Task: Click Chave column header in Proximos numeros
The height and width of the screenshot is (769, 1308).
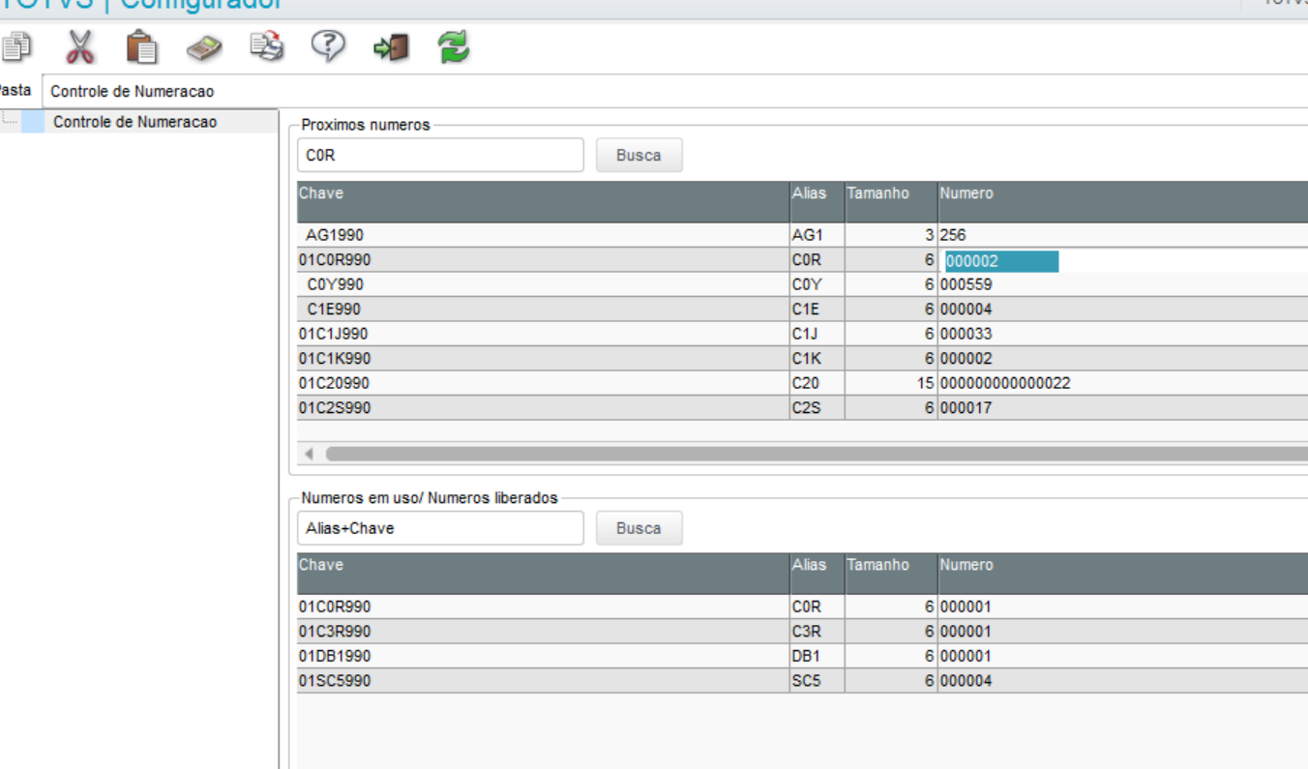Action: point(543,201)
